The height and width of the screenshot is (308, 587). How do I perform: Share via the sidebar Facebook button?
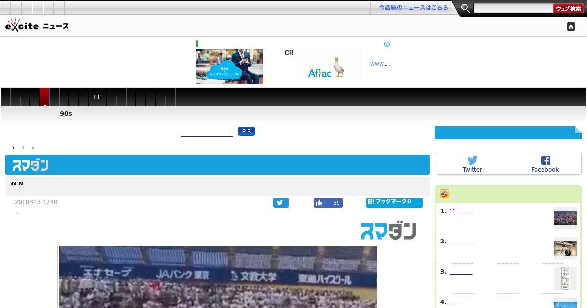click(x=545, y=164)
